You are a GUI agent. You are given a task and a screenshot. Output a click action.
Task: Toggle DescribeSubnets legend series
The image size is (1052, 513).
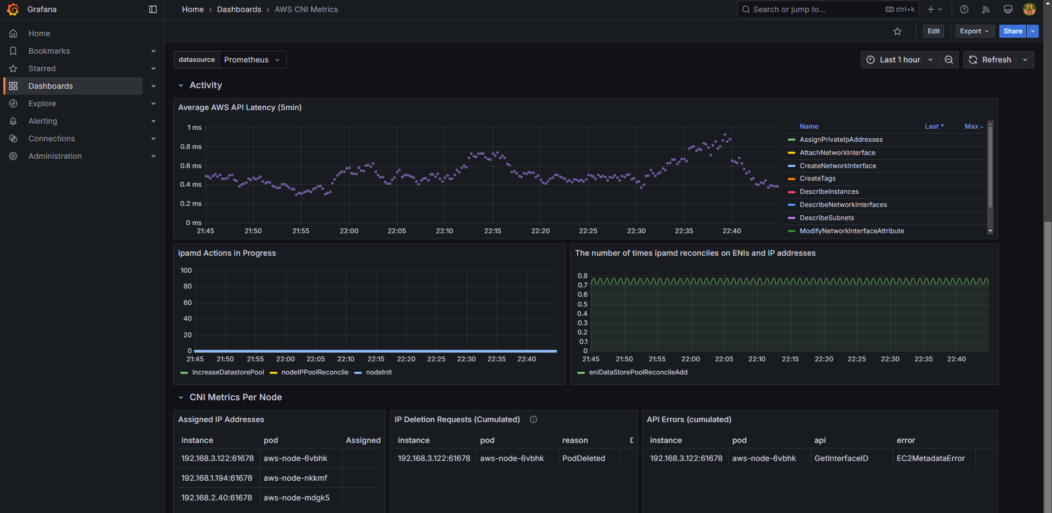coord(827,218)
